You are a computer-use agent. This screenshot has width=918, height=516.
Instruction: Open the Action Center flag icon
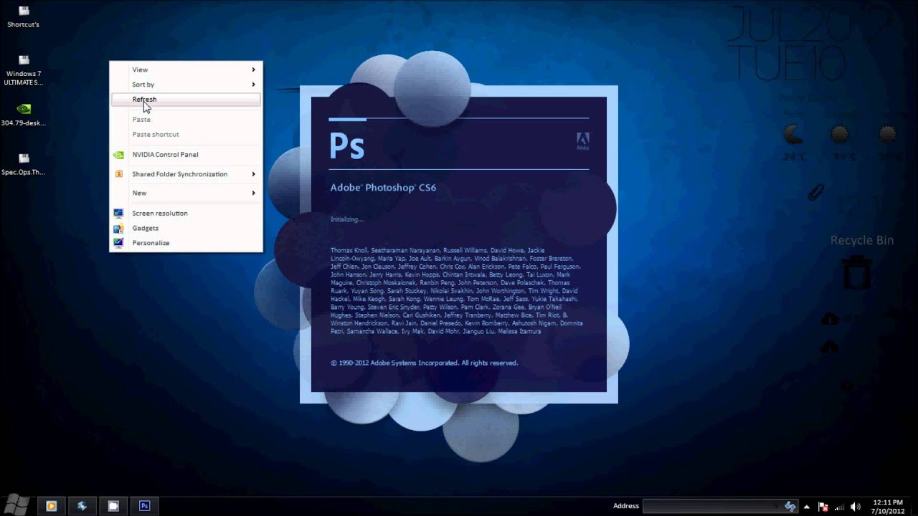(823, 507)
